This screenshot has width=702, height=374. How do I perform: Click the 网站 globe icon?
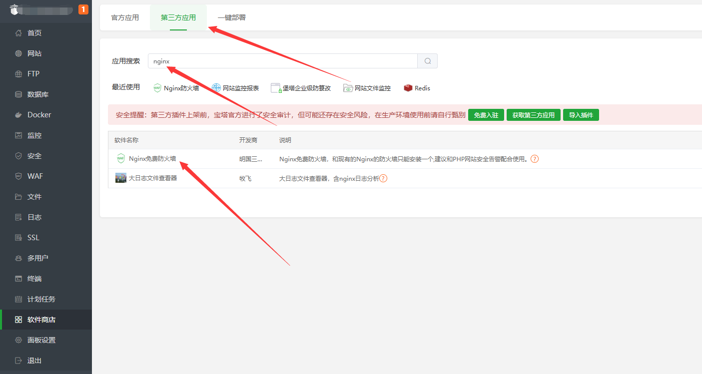pyautogui.click(x=18, y=53)
